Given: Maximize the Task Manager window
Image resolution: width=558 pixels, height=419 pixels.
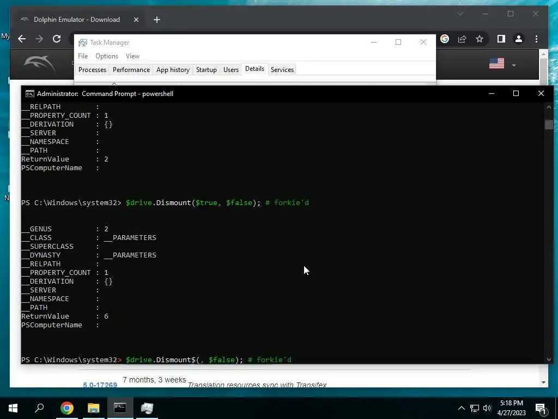Looking at the screenshot, I should tap(398, 42).
